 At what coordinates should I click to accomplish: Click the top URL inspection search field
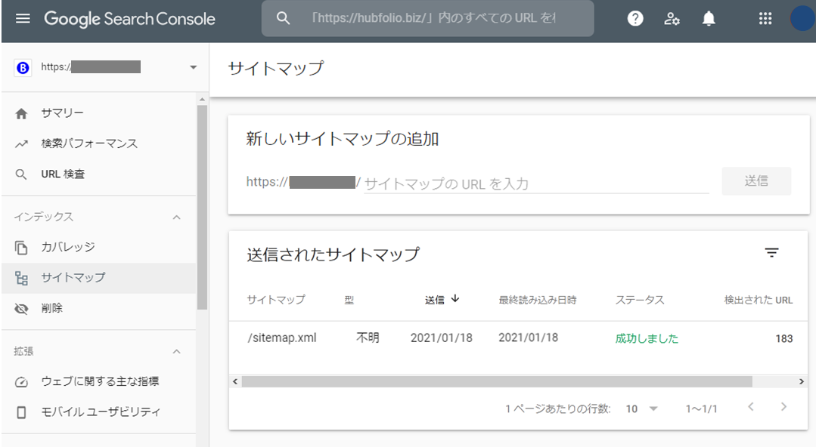(428, 18)
